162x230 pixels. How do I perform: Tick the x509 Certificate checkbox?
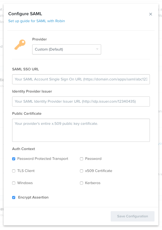tap(82, 171)
